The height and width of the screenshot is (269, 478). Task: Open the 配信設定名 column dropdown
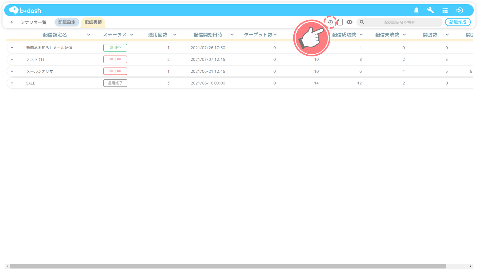point(89,35)
